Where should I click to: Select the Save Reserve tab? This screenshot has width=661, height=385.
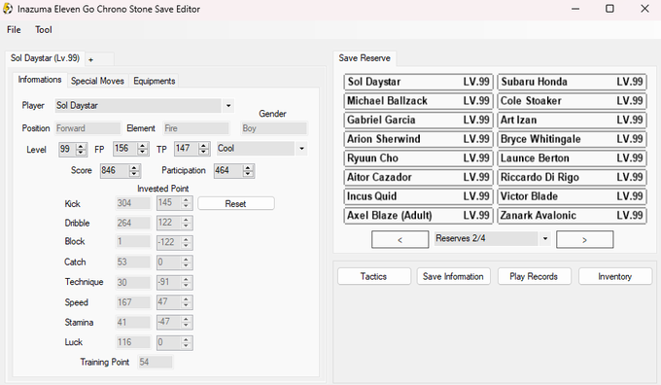[x=365, y=58]
